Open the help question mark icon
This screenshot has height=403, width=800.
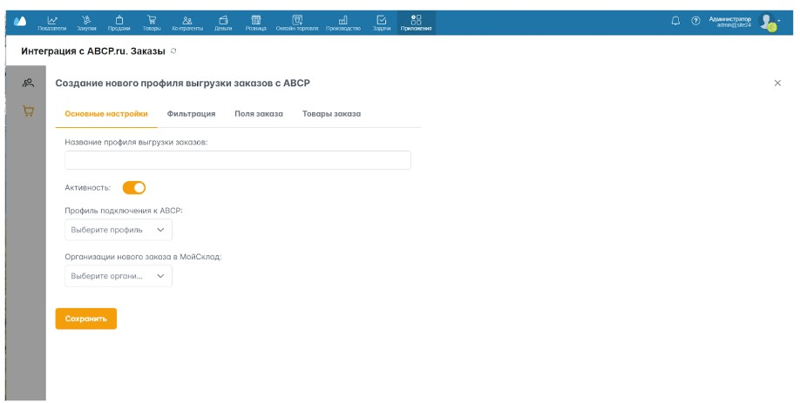[695, 21]
